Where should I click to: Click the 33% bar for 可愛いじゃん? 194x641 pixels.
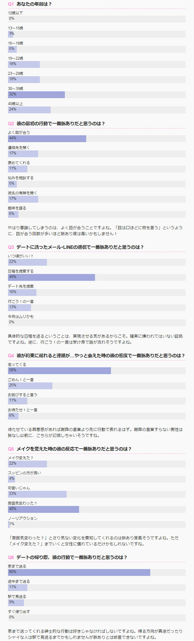37,494
